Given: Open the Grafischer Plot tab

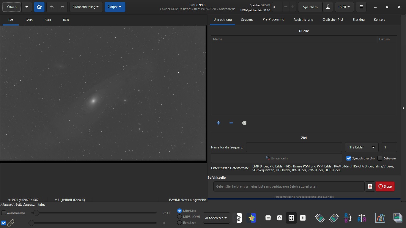Looking at the screenshot, I should [333, 20].
